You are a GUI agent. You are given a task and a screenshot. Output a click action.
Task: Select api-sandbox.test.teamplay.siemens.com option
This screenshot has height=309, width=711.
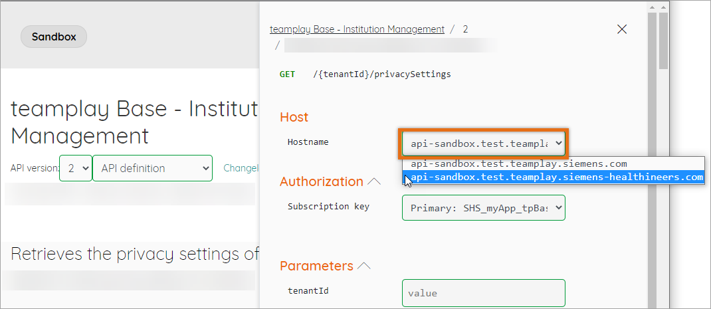(x=554, y=163)
